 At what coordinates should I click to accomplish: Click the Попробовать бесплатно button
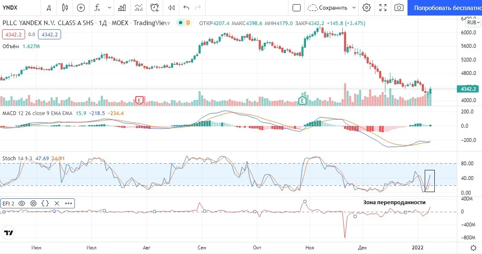tap(445, 8)
